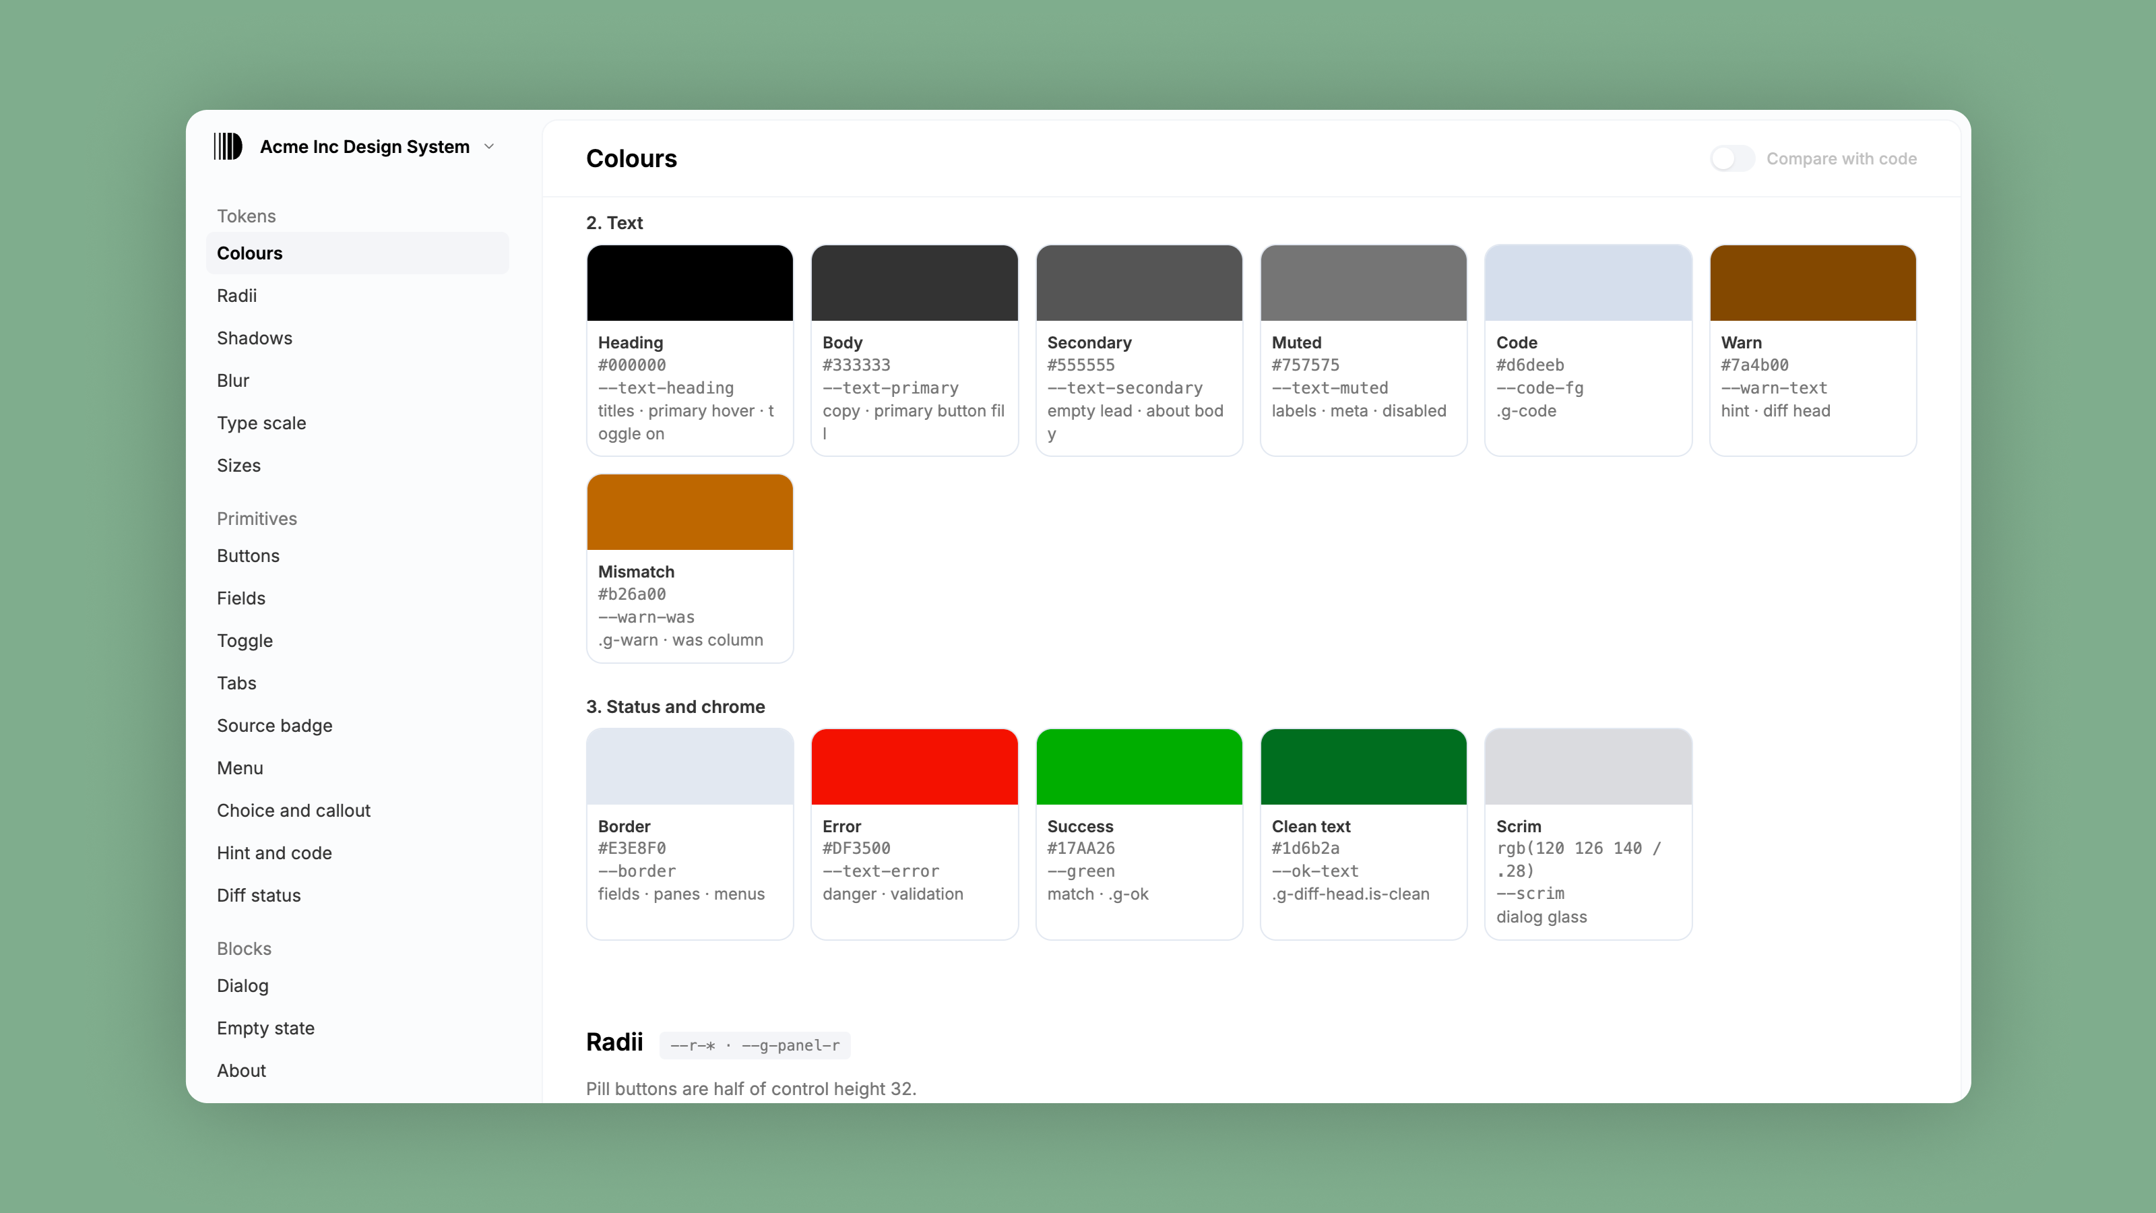Click the --text-heading token text
Image resolution: width=2156 pixels, height=1213 pixels.
666,387
